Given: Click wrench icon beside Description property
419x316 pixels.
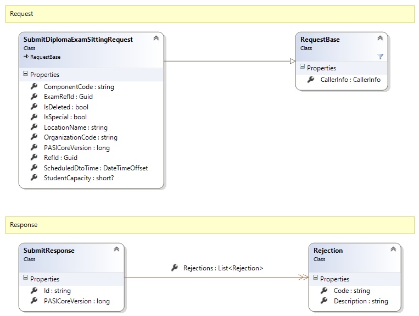Looking at the screenshot, I should coord(324,301).
